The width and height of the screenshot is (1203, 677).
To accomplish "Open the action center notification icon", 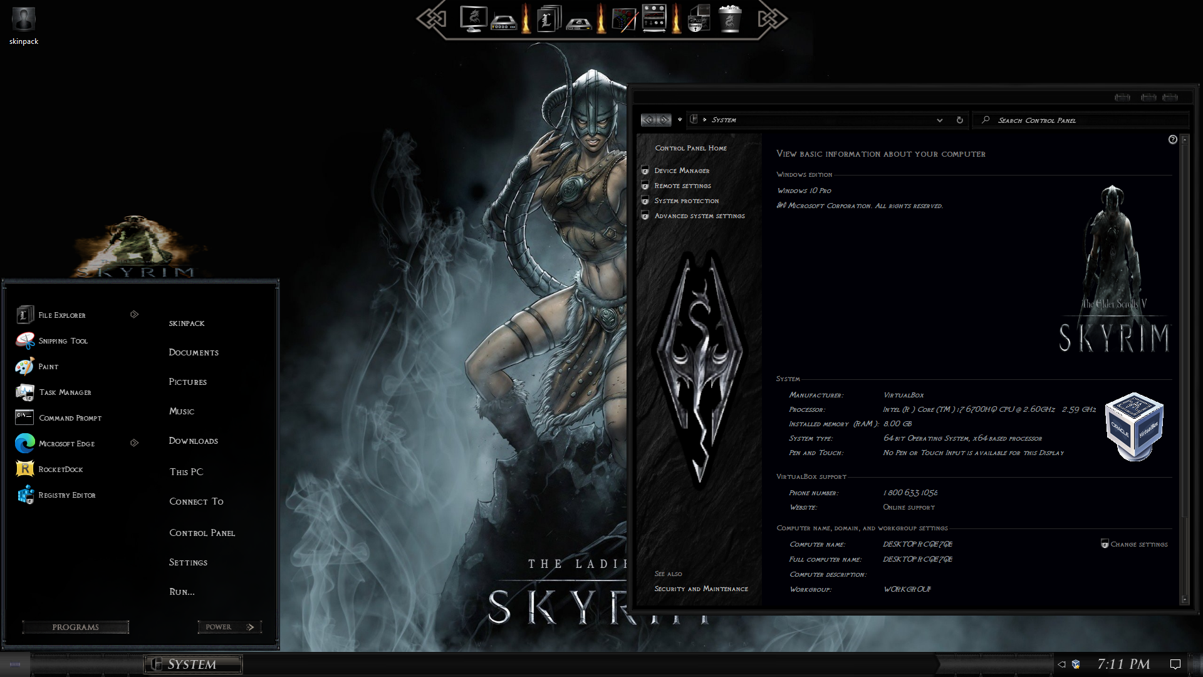I will [x=1175, y=664].
